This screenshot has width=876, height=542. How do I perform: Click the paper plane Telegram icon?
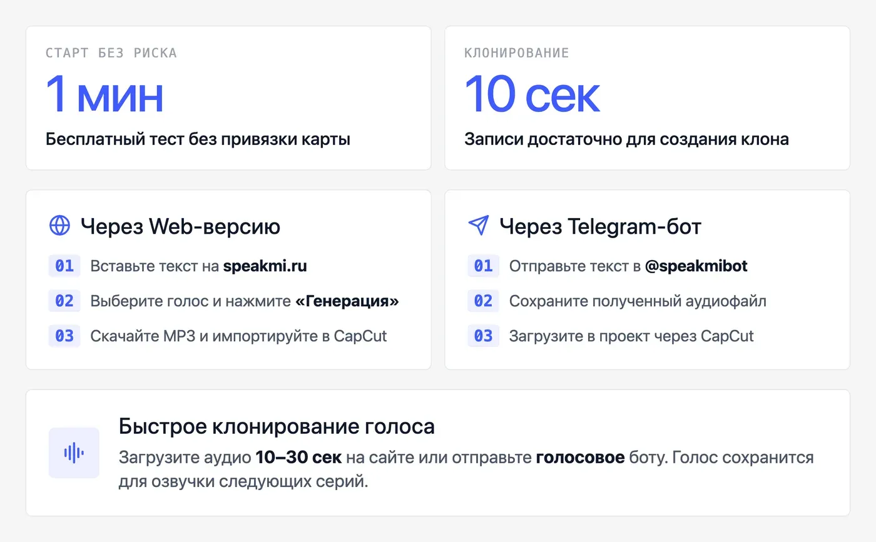[478, 226]
